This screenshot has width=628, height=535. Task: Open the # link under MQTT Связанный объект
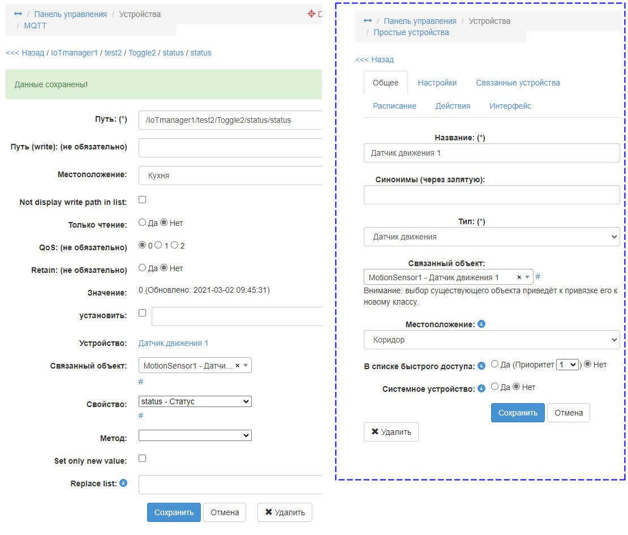click(140, 382)
